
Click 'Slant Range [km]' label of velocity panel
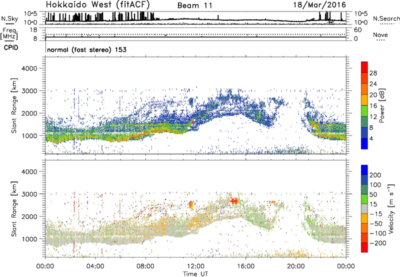click(14, 209)
